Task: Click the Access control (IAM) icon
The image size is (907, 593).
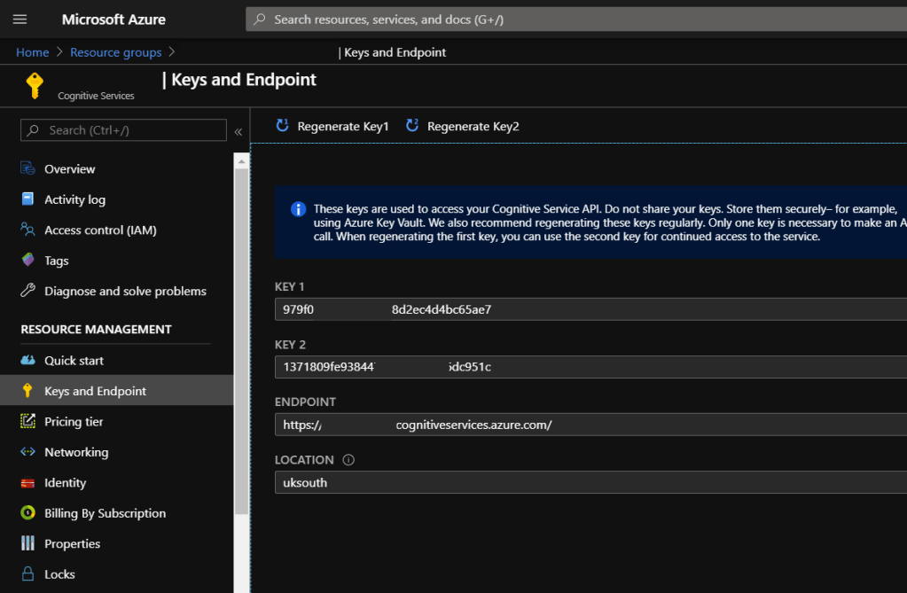Action: tap(27, 230)
